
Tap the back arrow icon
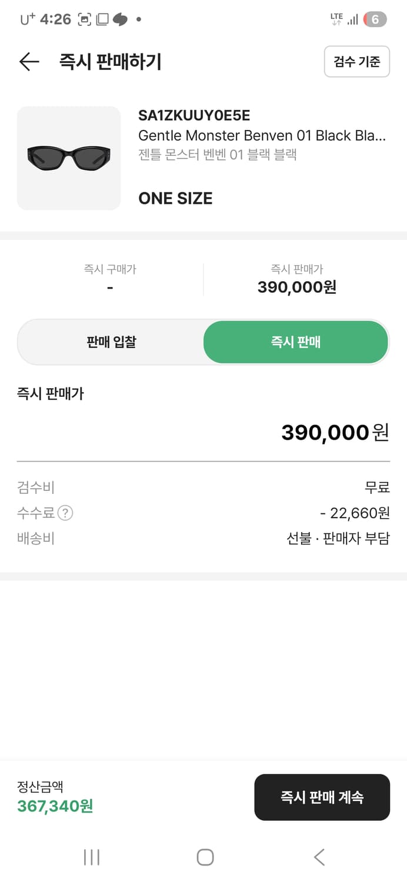coord(29,62)
